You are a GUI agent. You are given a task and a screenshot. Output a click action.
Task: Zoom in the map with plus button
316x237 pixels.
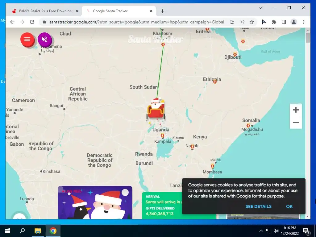[x=296, y=110]
